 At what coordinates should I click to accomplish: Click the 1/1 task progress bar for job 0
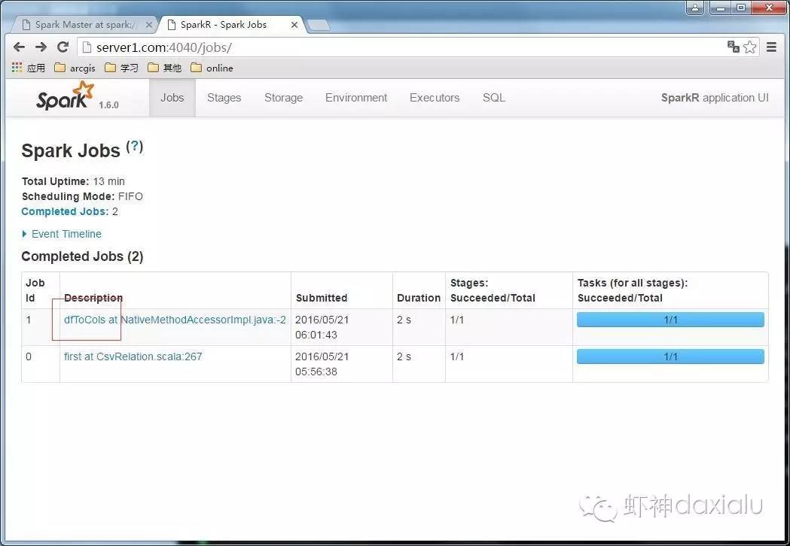[670, 356]
